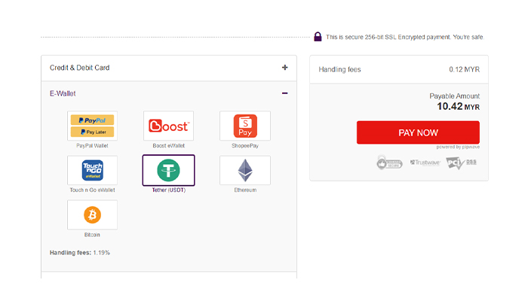Click the PCI DSS compliance badge
Image resolution: width=528 pixels, height=301 pixels.
coord(461,163)
